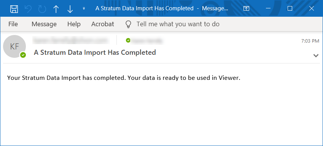323x146 pixels.
Task: Click the Save floppy disk icon
Action: coord(14,9)
